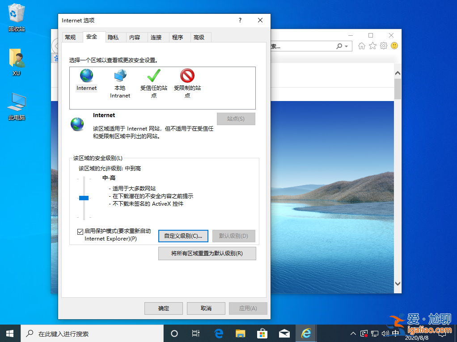Click the 自定义级别 button
This screenshot has width=457, height=342.
pyautogui.click(x=183, y=236)
